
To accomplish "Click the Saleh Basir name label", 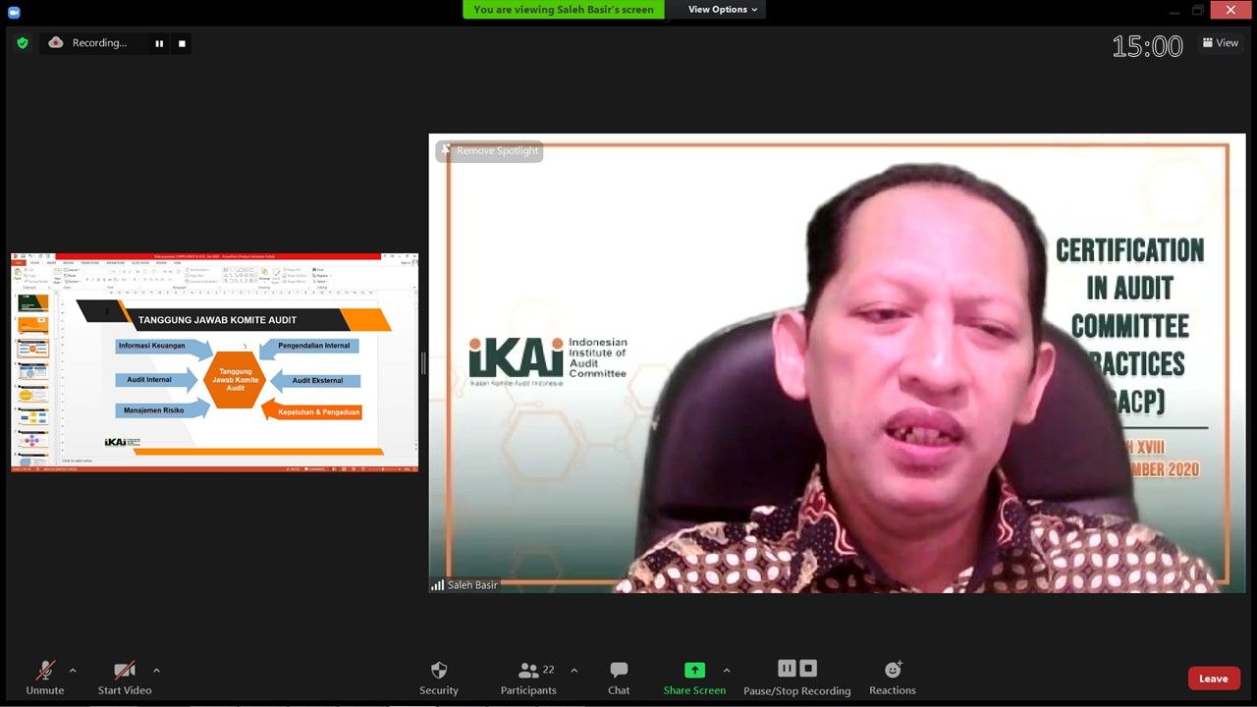I will (472, 585).
